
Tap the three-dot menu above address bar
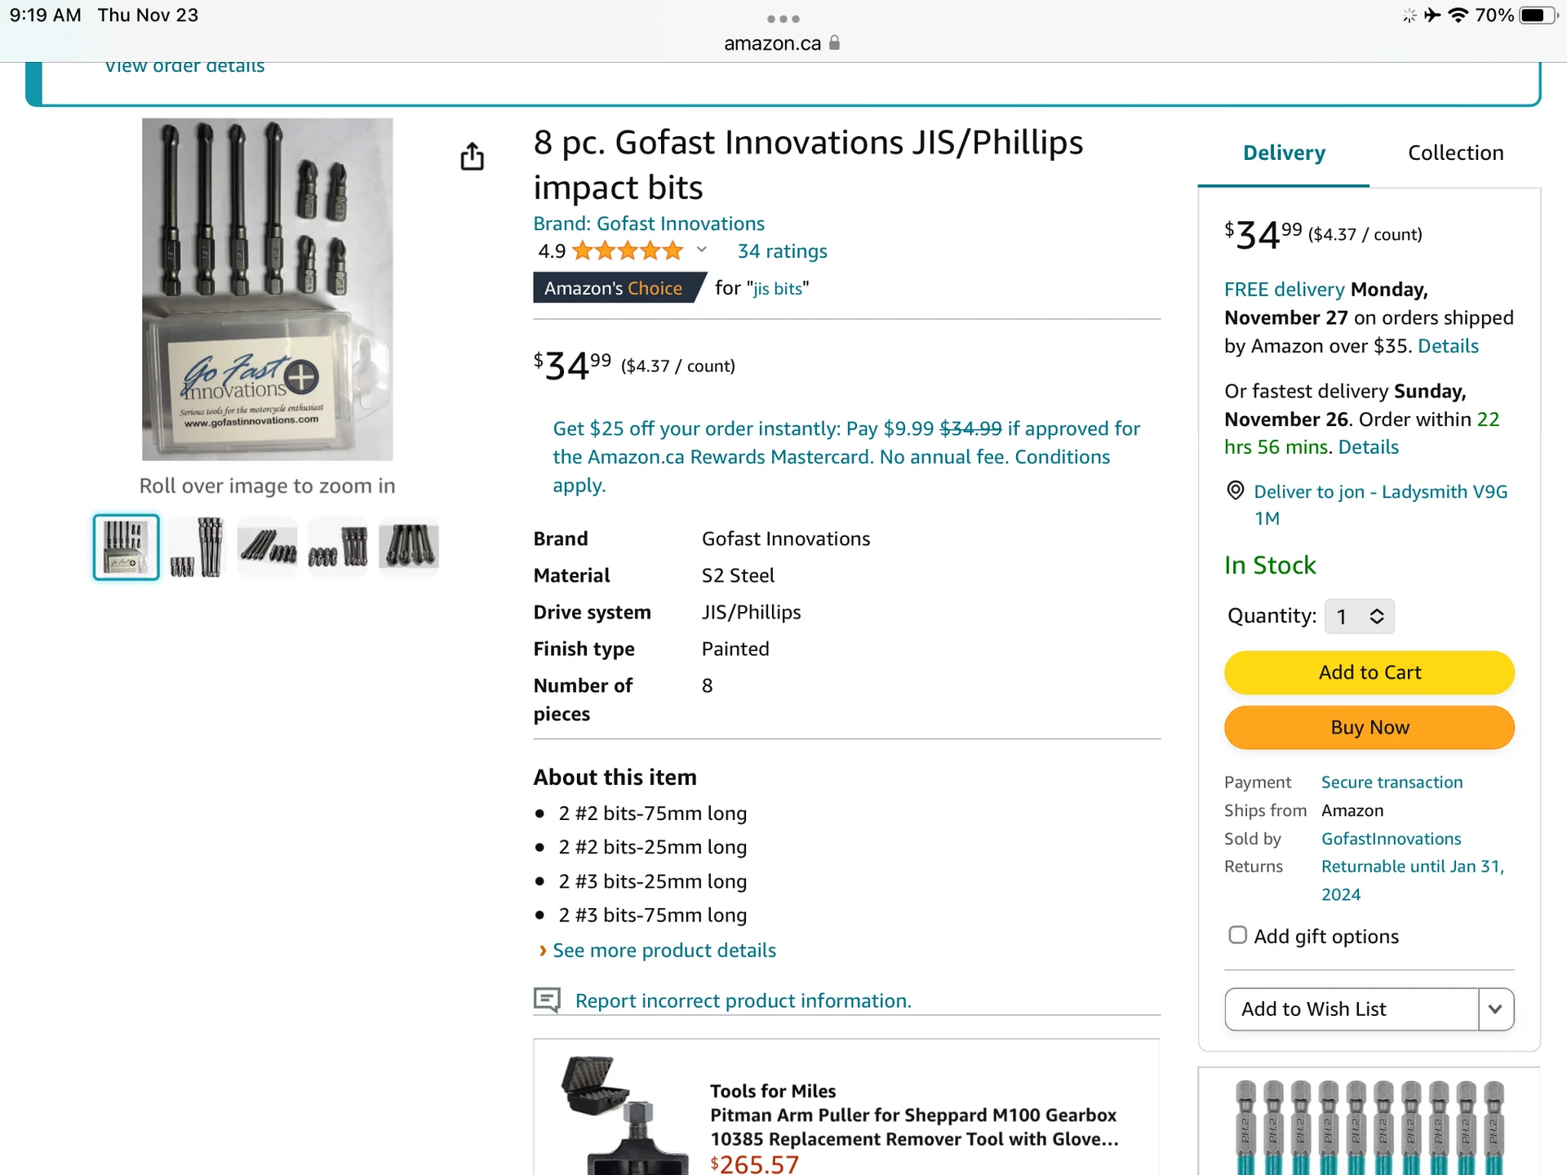pos(783,19)
